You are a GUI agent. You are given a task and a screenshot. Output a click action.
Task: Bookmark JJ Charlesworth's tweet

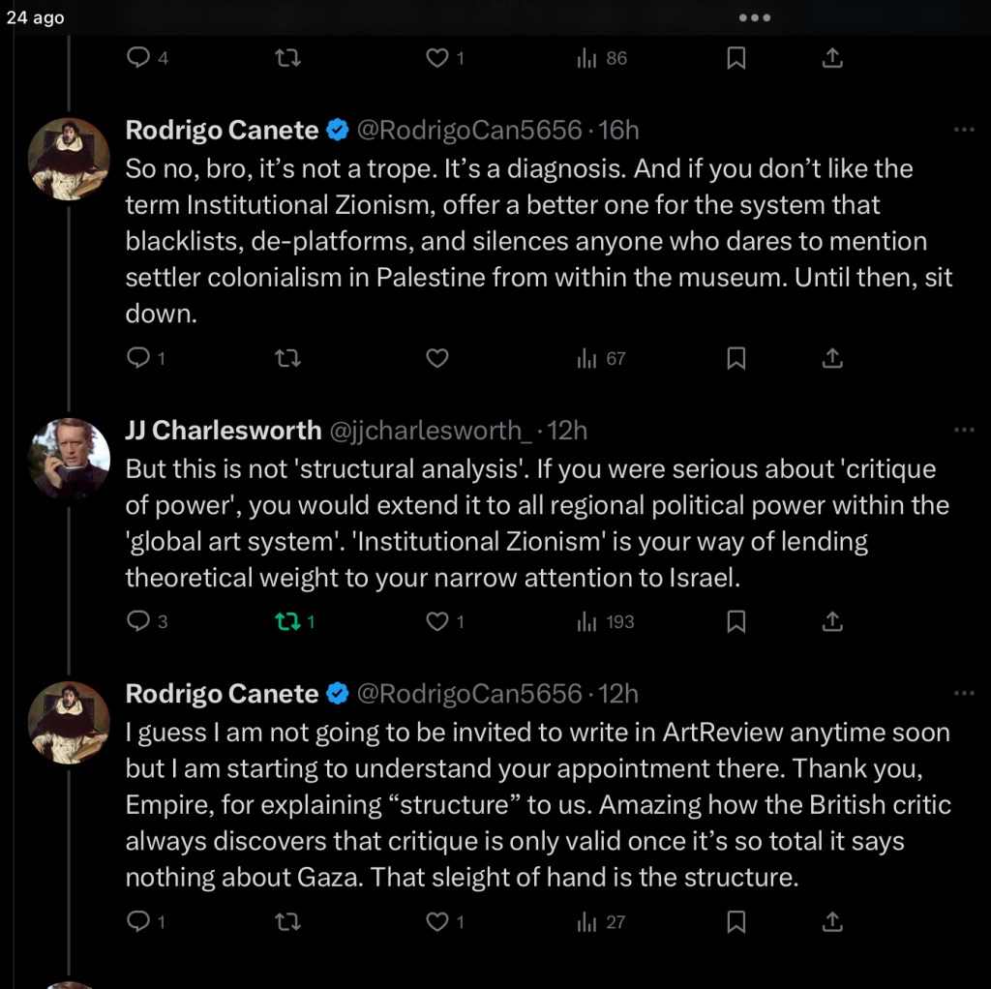736,621
